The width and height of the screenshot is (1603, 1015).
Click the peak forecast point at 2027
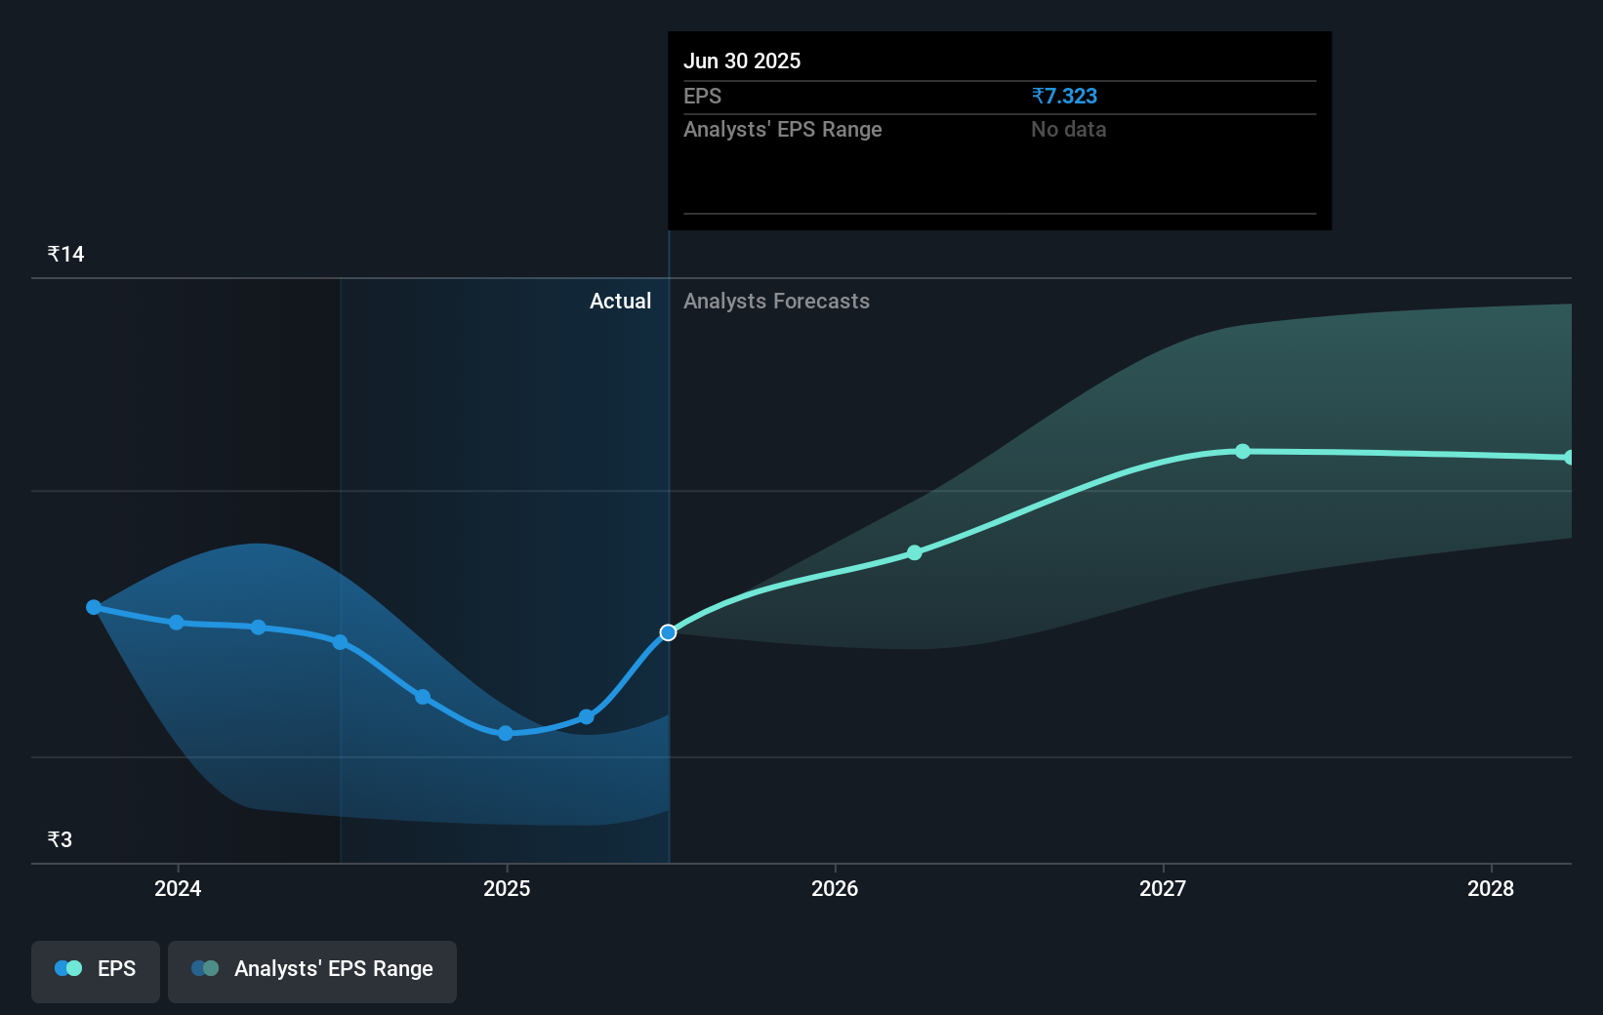(x=1243, y=451)
